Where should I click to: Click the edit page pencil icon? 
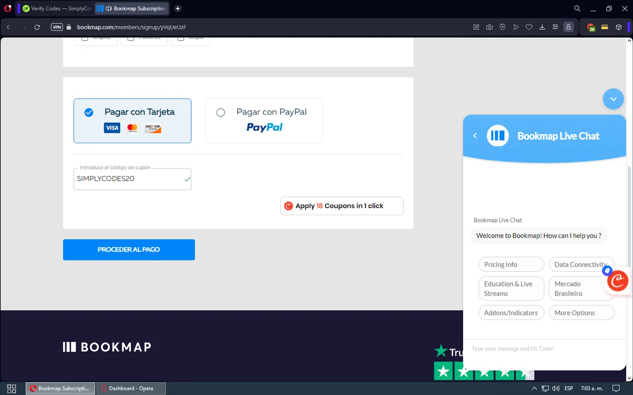click(476, 27)
